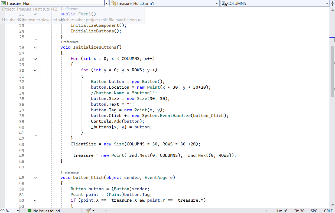Viewport: 335px width, 213px height.
Task: Click the horizontal scrollbar left arrow
Action: pyautogui.click(x=106, y=211)
